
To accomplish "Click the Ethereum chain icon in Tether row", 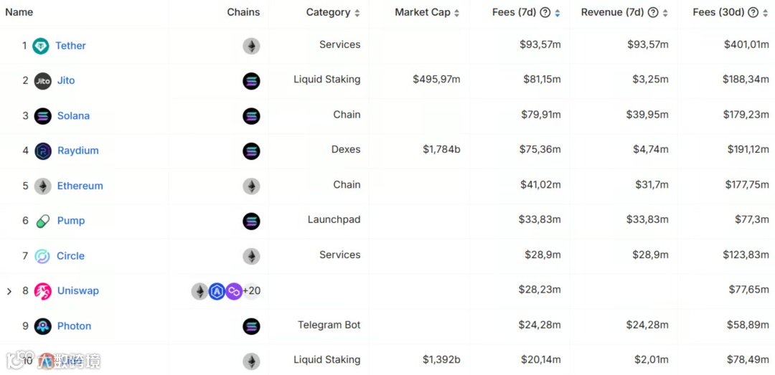I will [x=251, y=47].
